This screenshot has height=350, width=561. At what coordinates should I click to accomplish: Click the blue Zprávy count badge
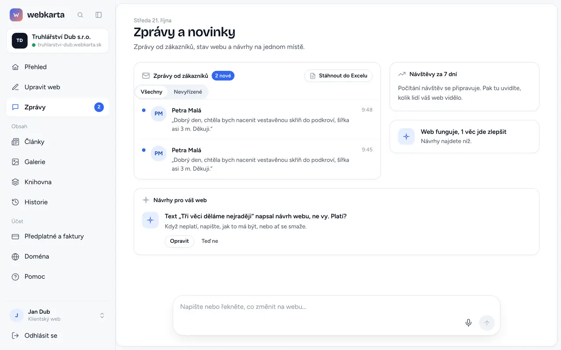coord(99,107)
